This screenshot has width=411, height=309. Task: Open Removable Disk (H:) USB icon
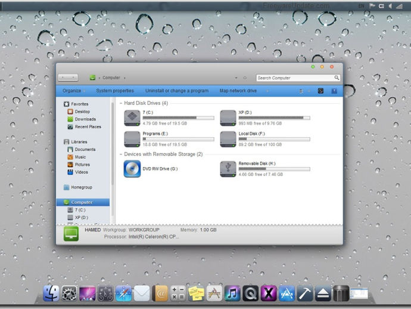pyautogui.click(x=228, y=169)
